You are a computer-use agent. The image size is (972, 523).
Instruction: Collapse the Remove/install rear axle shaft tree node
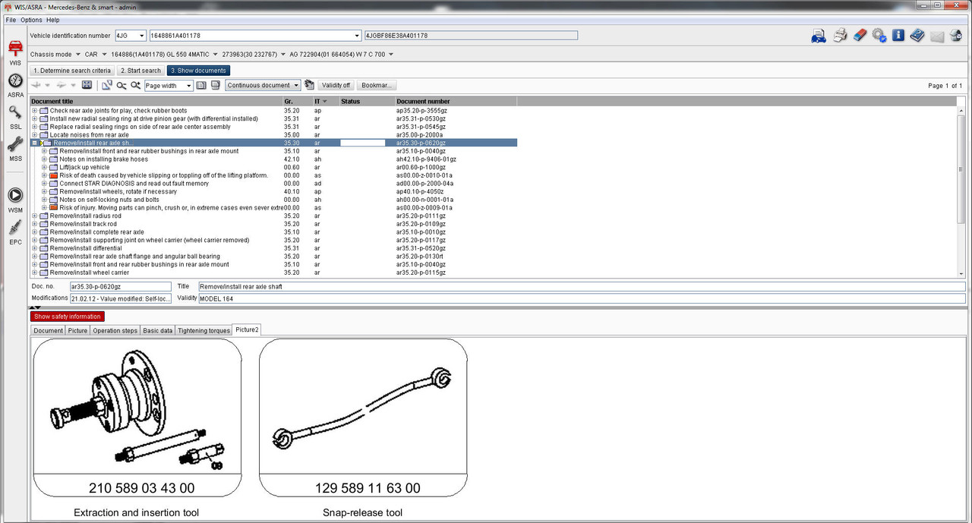pyautogui.click(x=34, y=143)
